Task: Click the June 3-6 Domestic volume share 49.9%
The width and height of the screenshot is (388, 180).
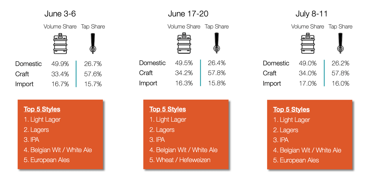Action: [x=60, y=64]
